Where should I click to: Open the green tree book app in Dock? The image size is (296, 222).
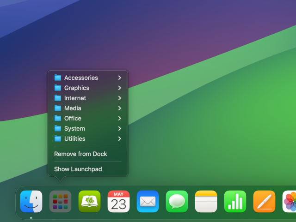pyautogui.click(x=89, y=201)
